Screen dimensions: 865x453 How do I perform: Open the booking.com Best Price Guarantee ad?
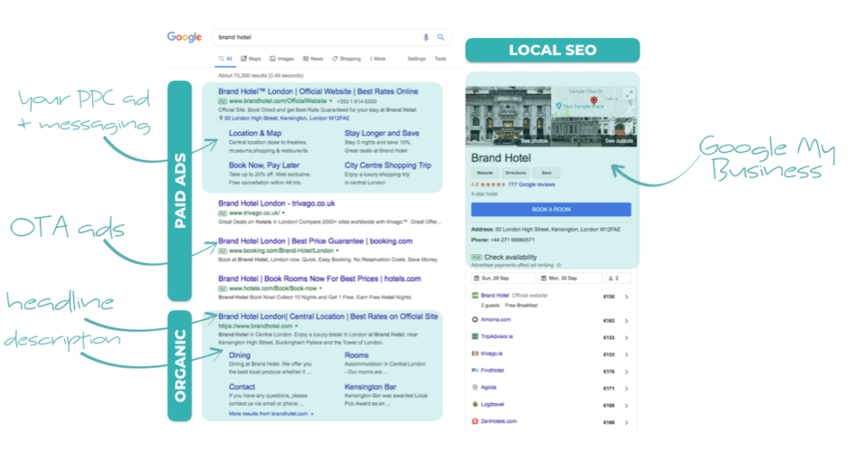(315, 241)
